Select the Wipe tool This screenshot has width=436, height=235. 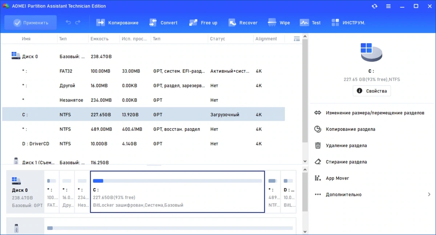point(279,23)
